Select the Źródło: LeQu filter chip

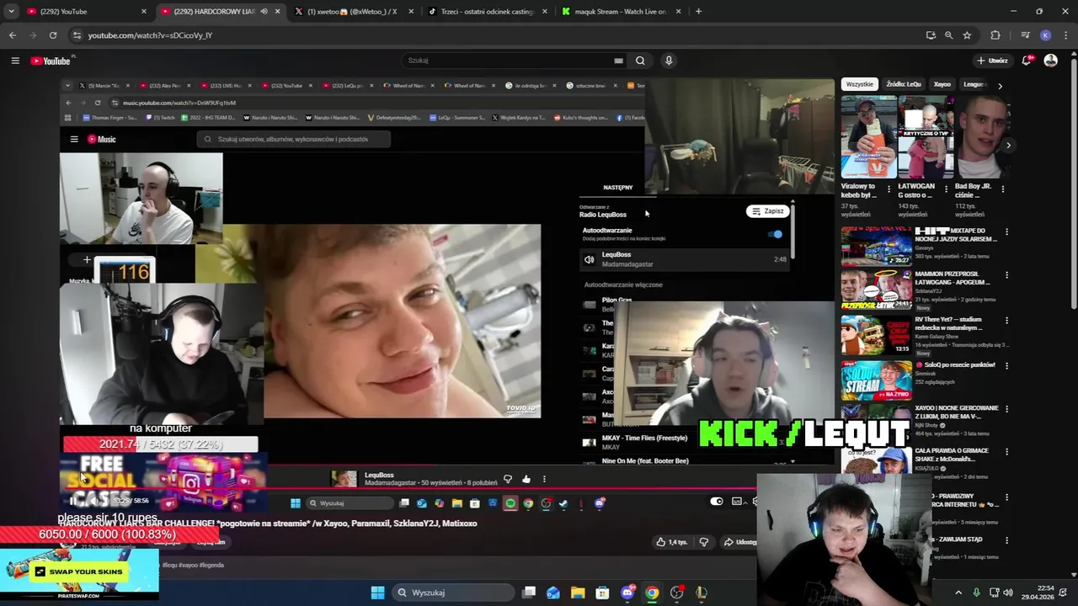(904, 84)
